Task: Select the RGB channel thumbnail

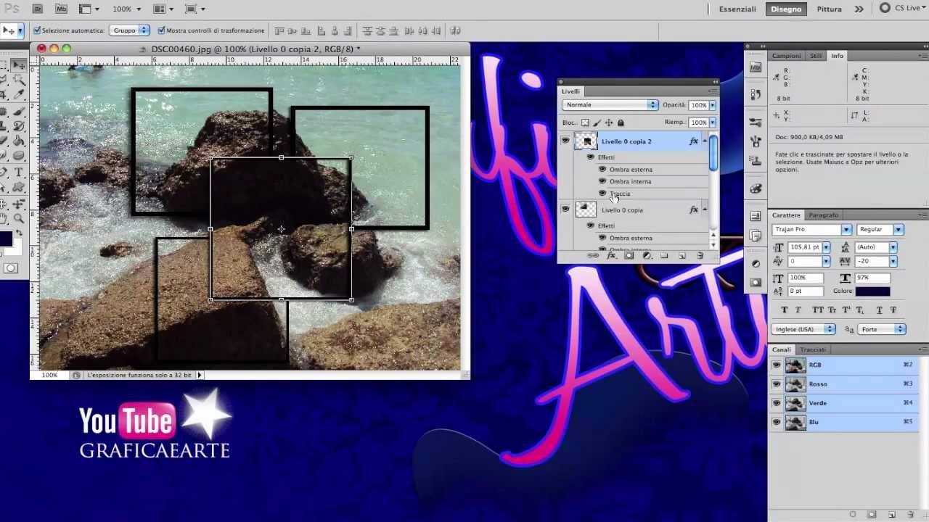Action: click(795, 365)
